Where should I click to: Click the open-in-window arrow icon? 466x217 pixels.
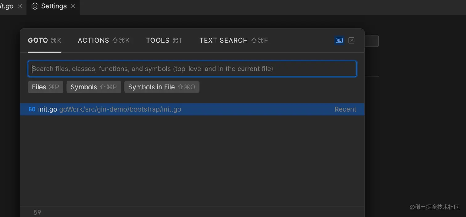(351, 41)
